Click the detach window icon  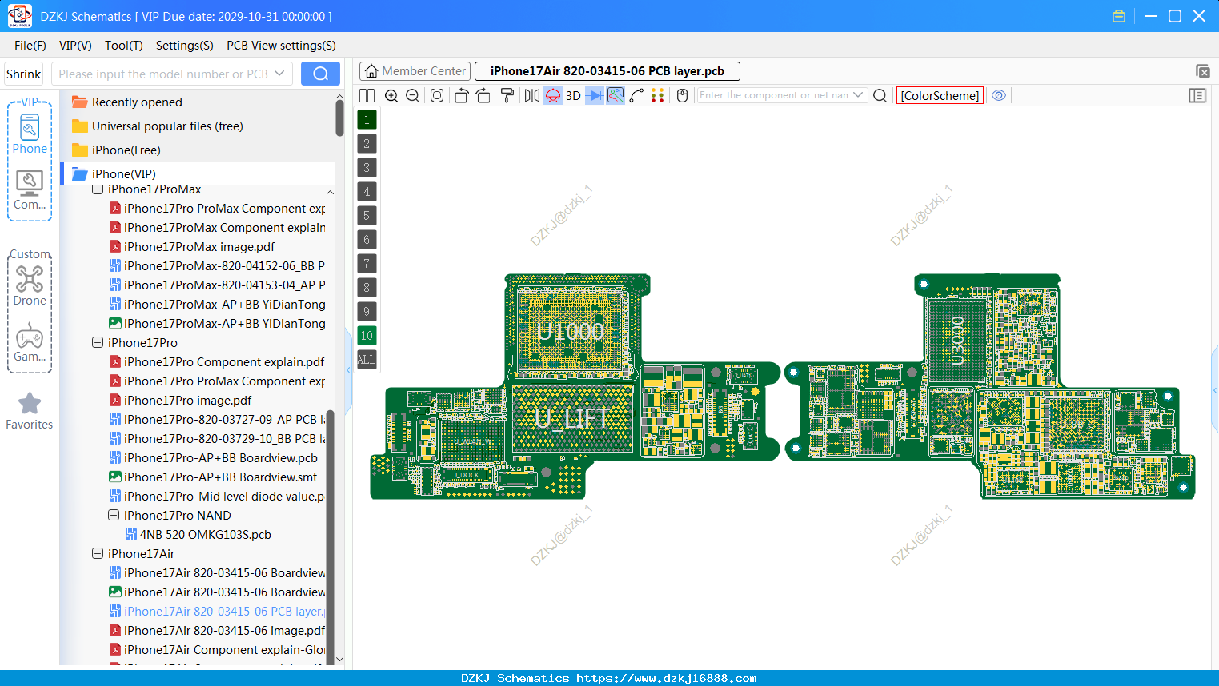1202,71
